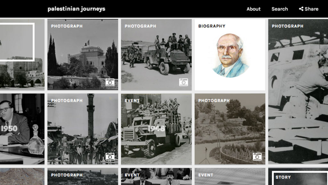
Task: Click the Share link text
Action: (311, 9)
